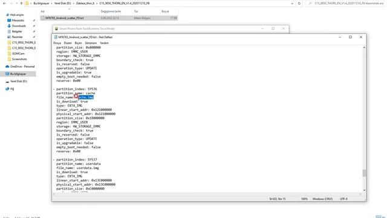
Task: Open Masaüstü in the navigation pane
Action: click(x=18, y=20)
